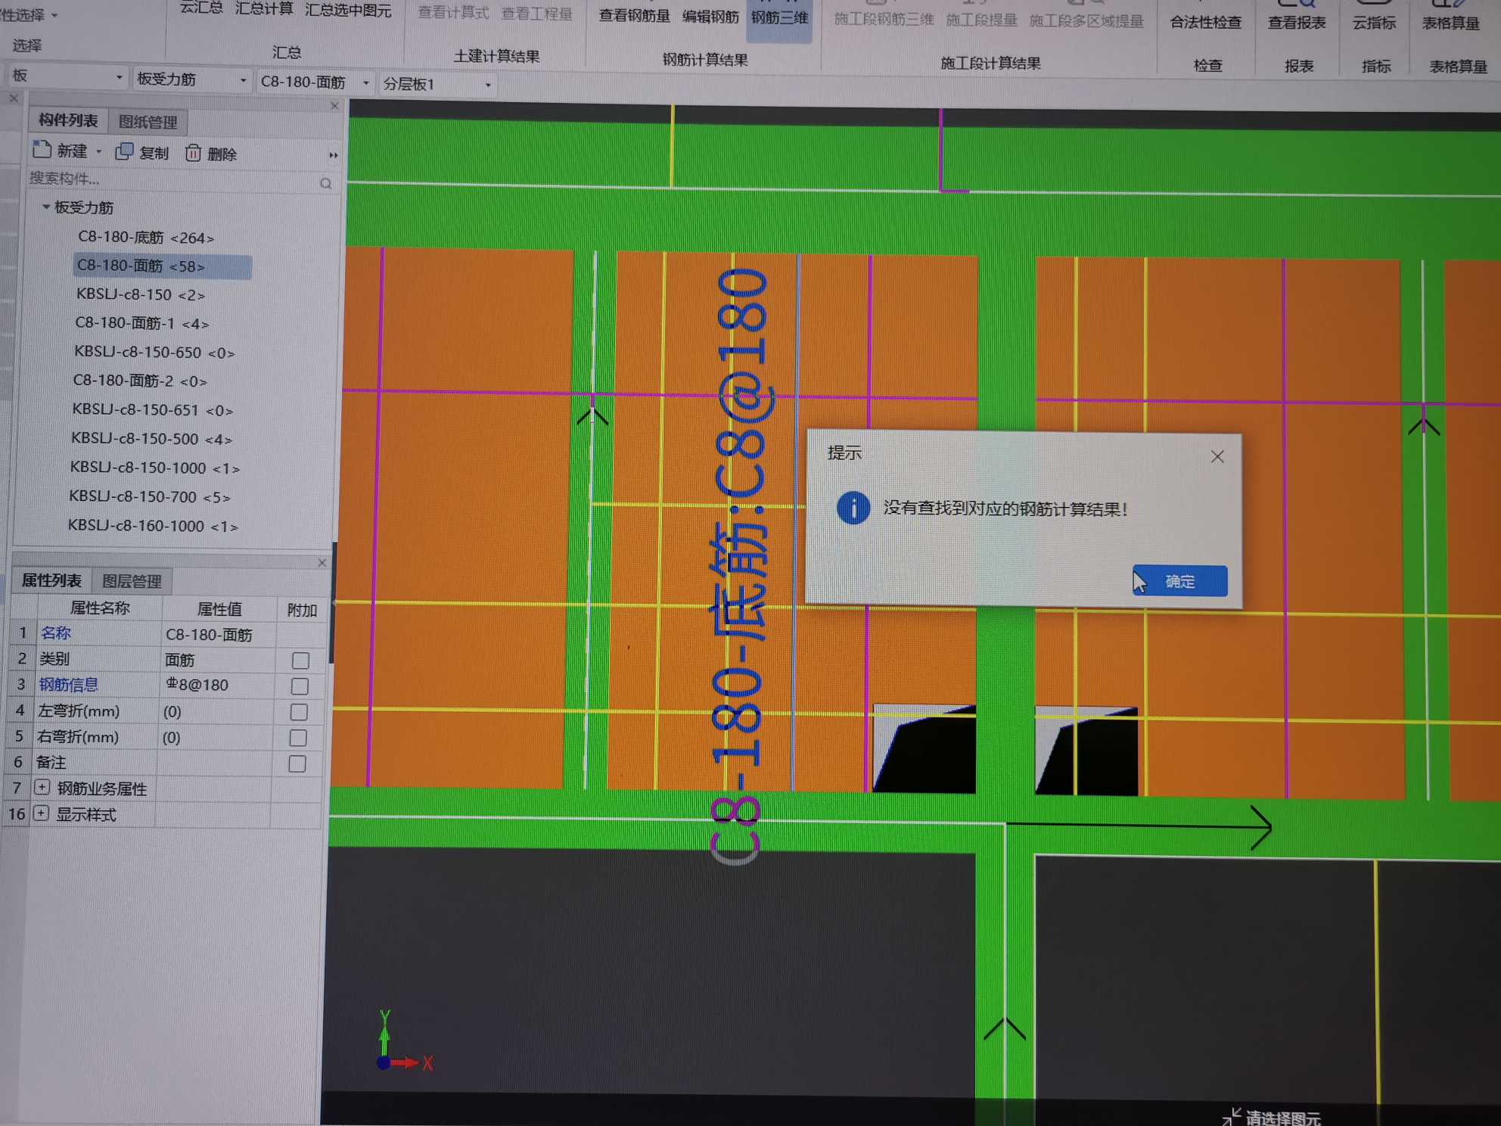This screenshot has width=1501, height=1126.
Task: Open the 新建 dropdown arrow
Action: 99,151
